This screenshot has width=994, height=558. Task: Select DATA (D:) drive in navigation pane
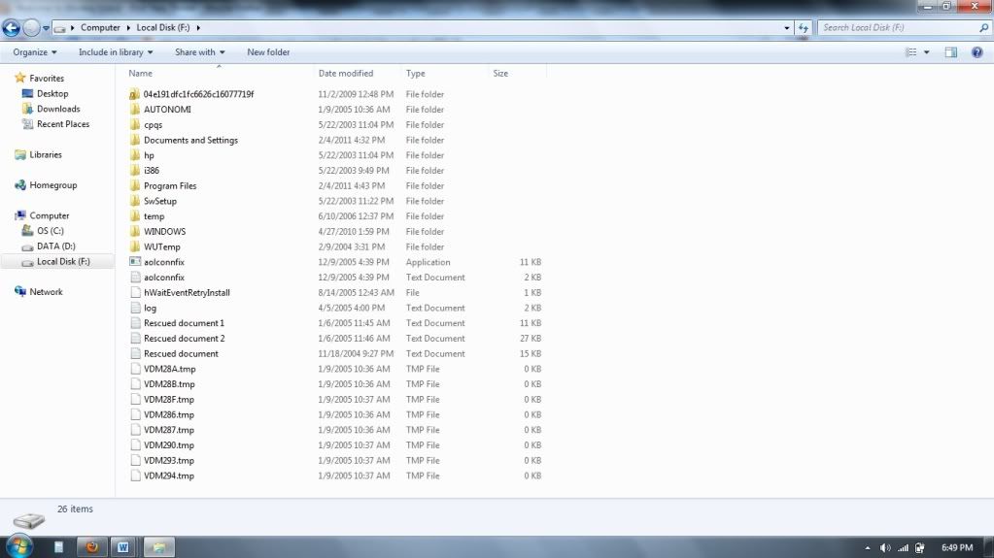(x=55, y=246)
